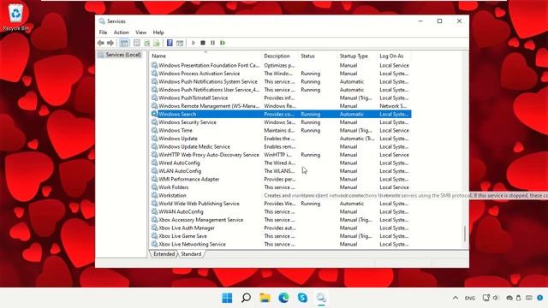Select Services (Local) tree node

pos(123,55)
